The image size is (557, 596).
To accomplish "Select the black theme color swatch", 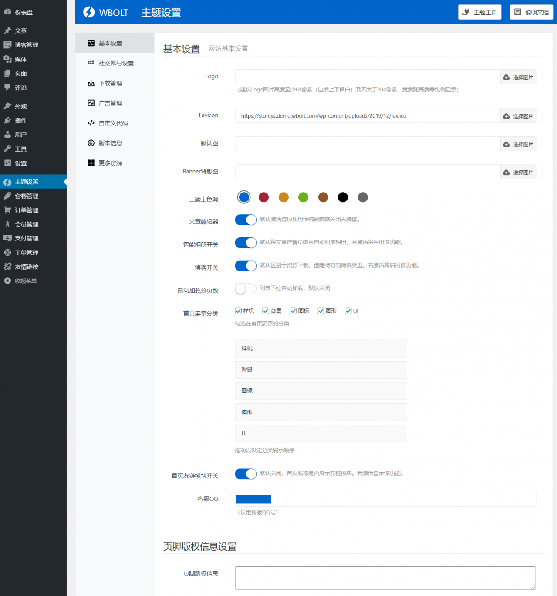I will tap(343, 197).
